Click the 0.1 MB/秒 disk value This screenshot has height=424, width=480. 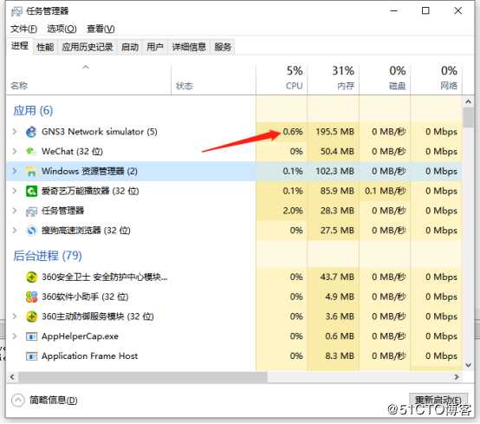point(386,191)
